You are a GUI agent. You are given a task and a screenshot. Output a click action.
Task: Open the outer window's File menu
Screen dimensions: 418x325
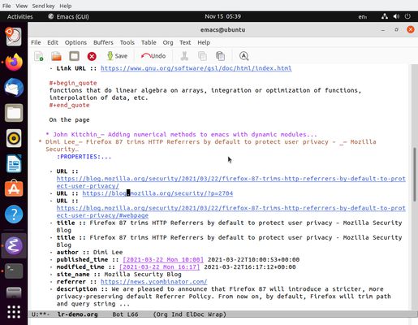pos(6,6)
